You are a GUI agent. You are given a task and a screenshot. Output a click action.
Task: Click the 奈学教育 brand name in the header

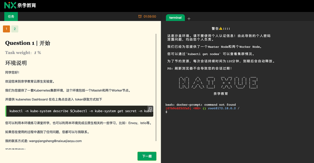(27, 5)
